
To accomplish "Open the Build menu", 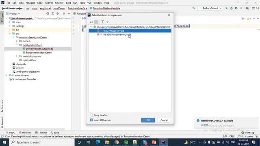I will [x=68, y=3].
